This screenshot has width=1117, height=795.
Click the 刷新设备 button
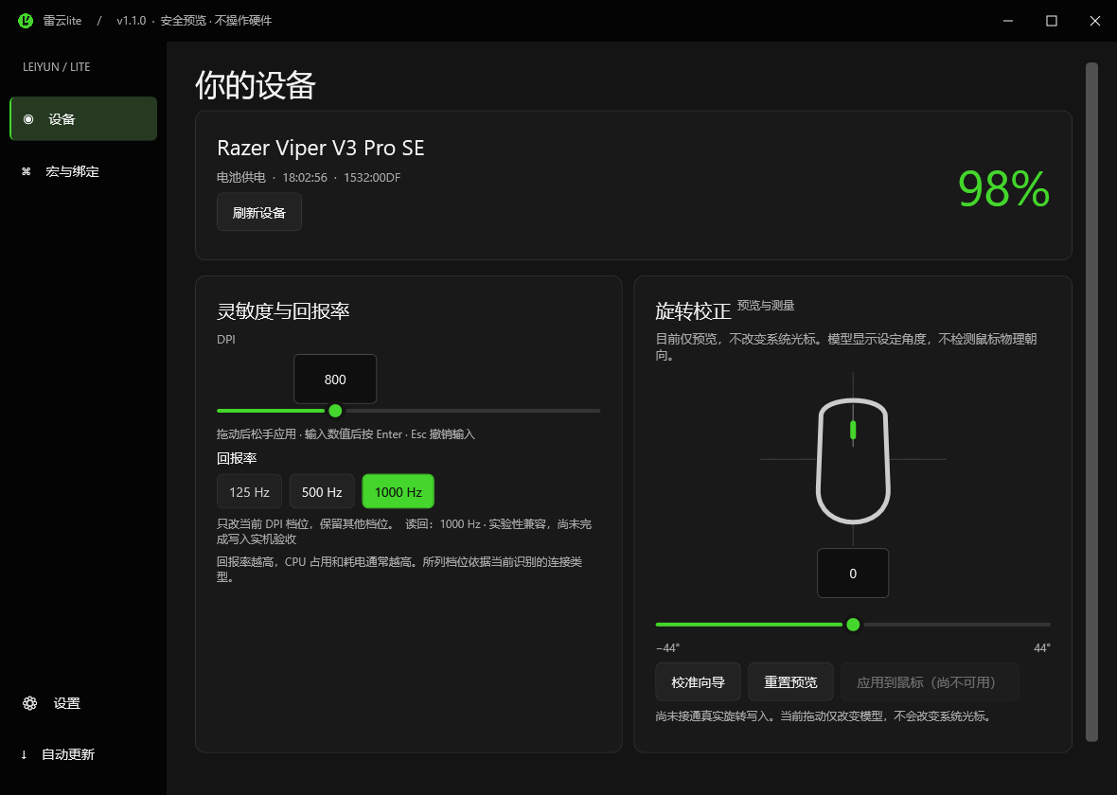(259, 212)
